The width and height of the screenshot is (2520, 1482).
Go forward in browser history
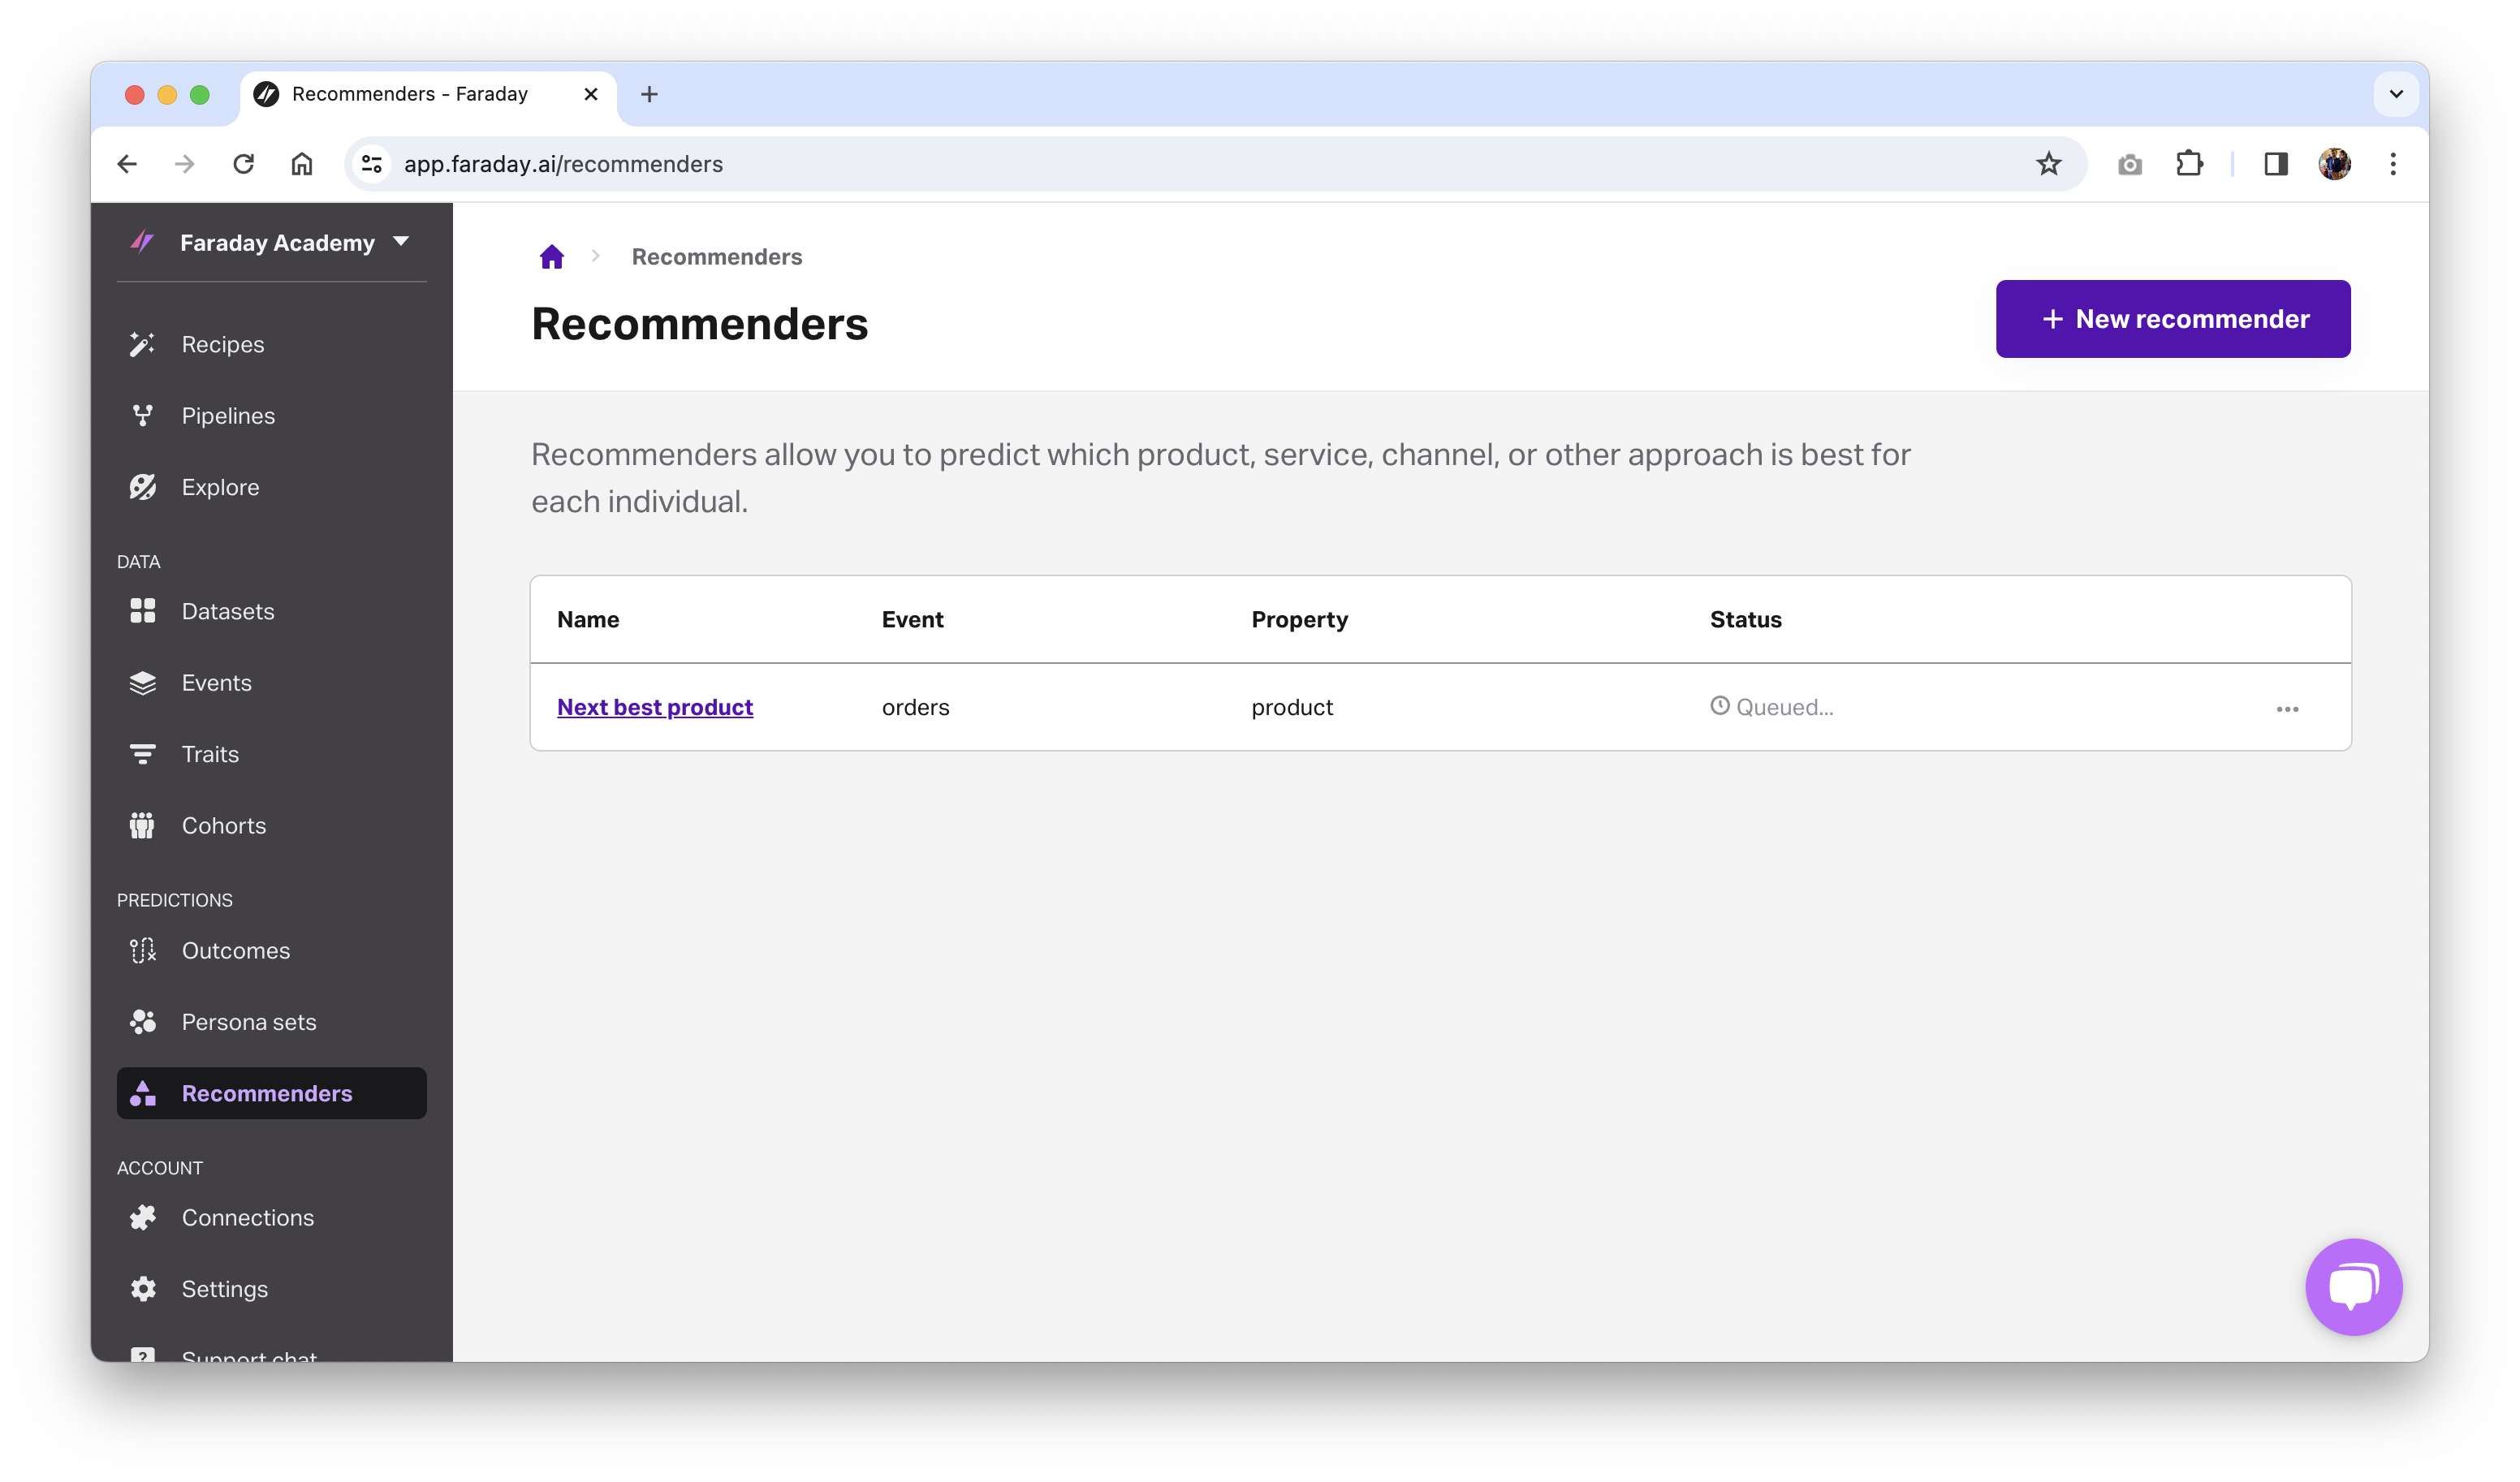click(185, 164)
